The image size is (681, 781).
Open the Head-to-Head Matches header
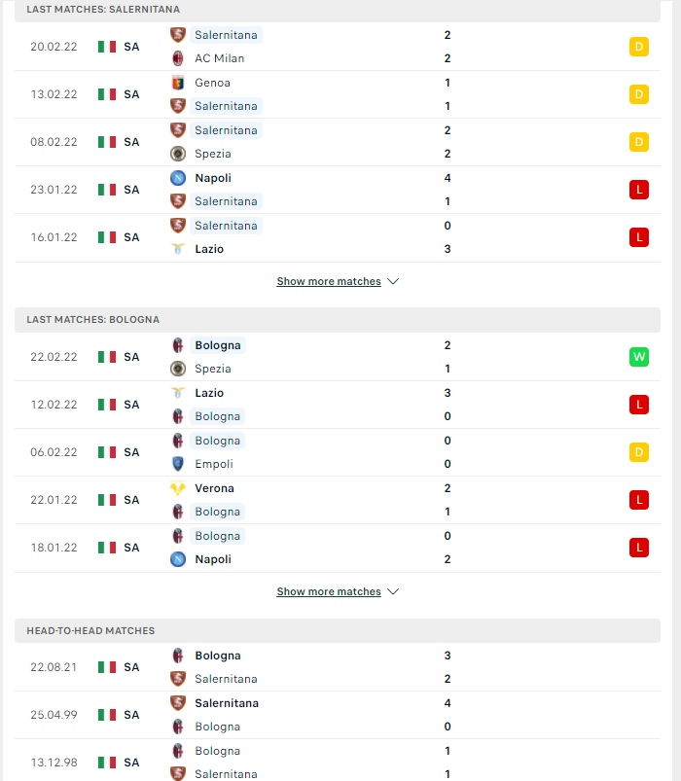[x=338, y=630]
